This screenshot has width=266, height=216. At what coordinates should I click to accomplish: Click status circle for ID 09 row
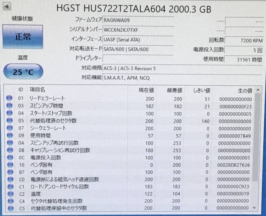pyautogui.click(x=10, y=135)
